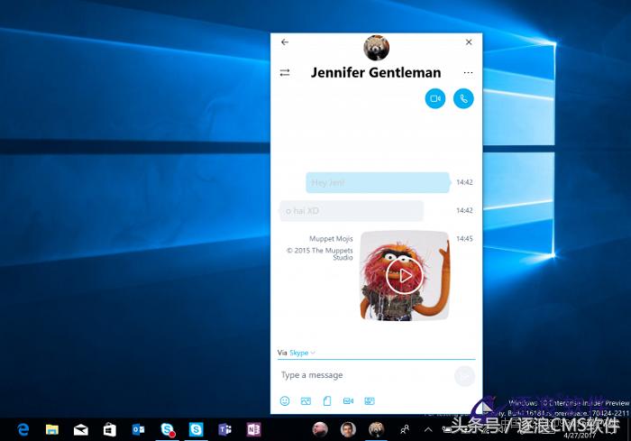
Task: Click the send image icon
Action: (306, 400)
